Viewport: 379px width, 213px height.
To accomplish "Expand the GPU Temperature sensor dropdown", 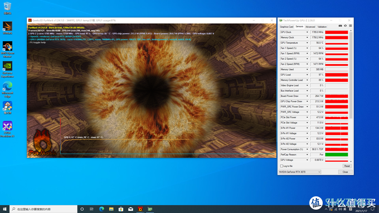I will coord(307,43).
